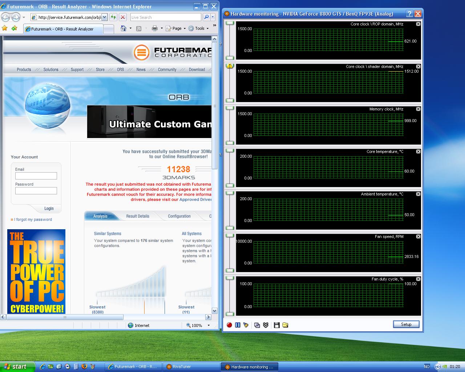
Task: Expand the Home button dropdown arrow
Action: pos(130,28)
